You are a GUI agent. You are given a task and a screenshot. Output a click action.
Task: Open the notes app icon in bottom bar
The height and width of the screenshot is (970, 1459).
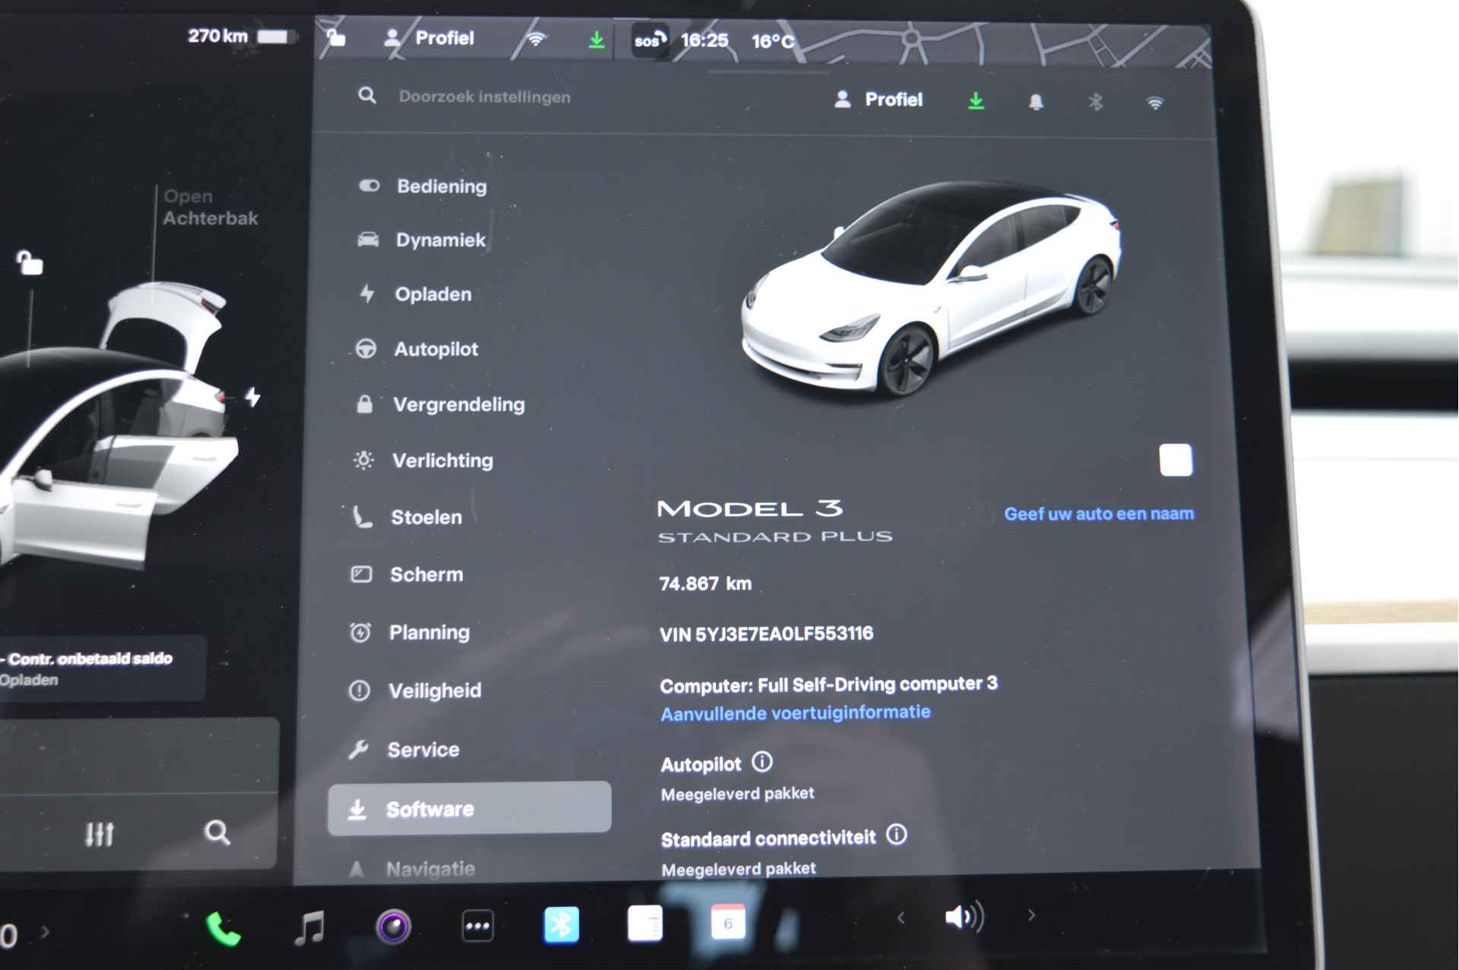[645, 924]
